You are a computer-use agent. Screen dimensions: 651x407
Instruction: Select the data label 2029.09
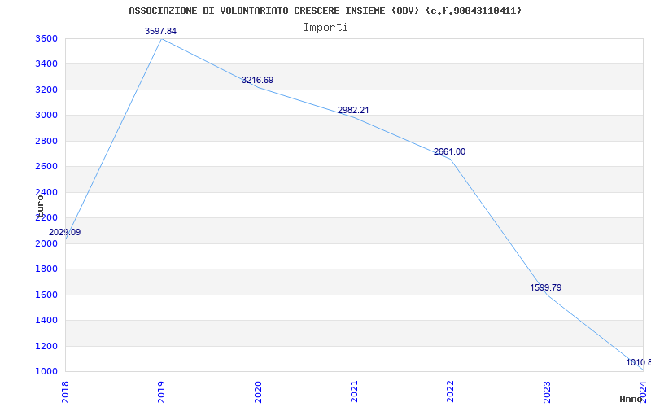point(65,232)
